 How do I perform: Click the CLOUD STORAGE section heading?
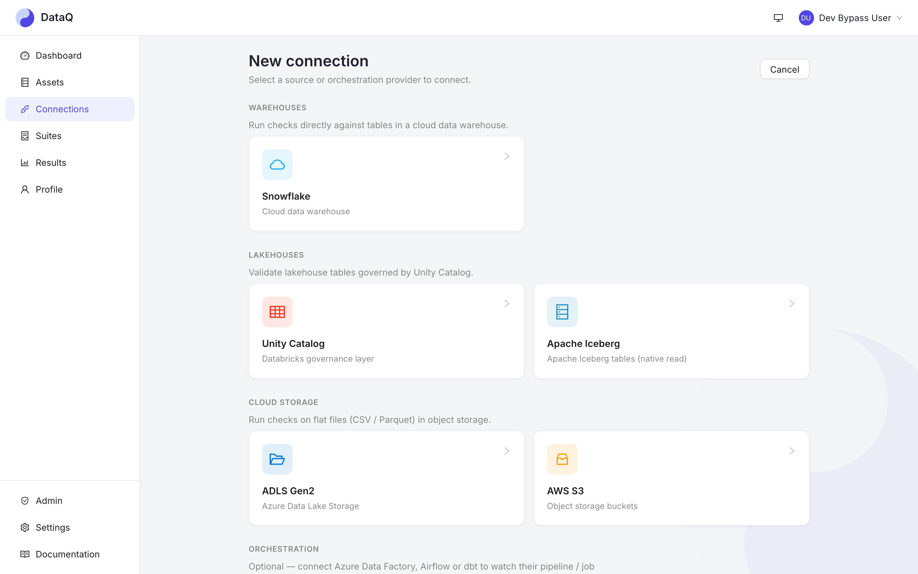click(283, 402)
